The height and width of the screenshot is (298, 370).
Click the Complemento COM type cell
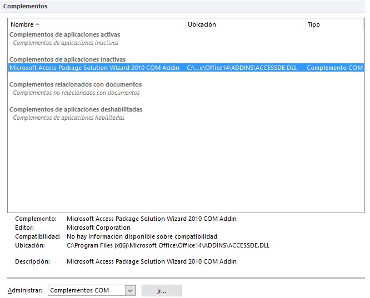pos(334,68)
